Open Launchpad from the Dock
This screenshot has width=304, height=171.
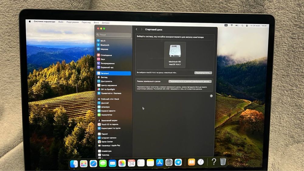pyautogui.click(x=84, y=164)
